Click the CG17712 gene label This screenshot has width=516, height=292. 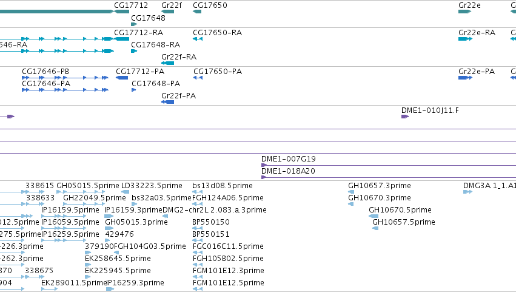131,5
